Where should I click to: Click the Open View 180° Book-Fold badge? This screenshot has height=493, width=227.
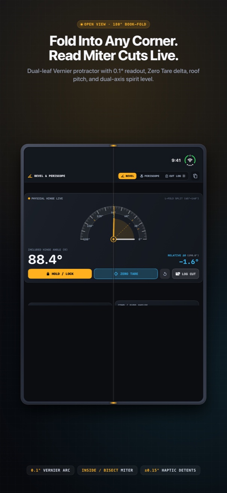click(113, 24)
